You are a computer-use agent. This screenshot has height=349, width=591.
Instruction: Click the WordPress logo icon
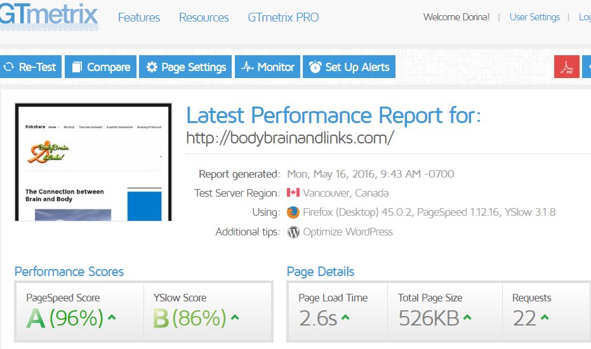(x=293, y=232)
